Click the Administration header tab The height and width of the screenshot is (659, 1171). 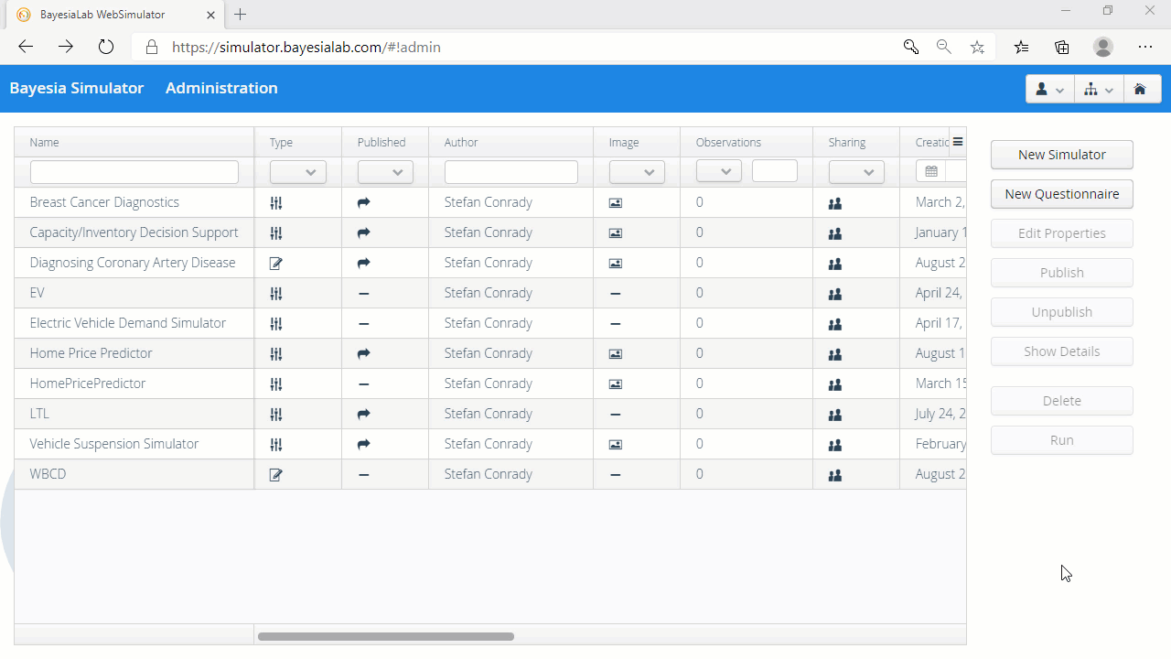click(x=221, y=88)
